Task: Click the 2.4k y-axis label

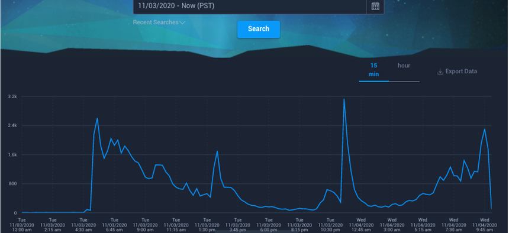Action: [12, 125]
